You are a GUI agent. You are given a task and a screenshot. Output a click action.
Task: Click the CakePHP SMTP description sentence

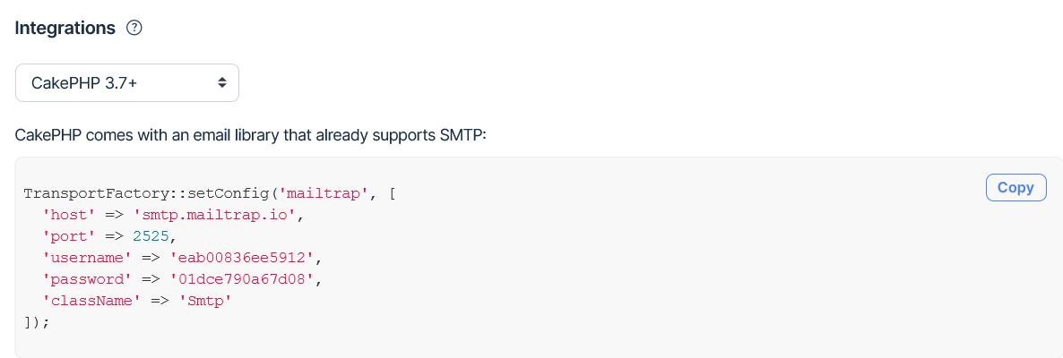point(250,135)
